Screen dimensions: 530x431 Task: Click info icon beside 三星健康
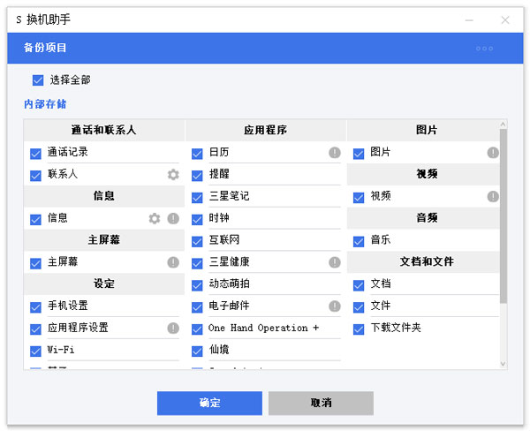pos(335,262)
